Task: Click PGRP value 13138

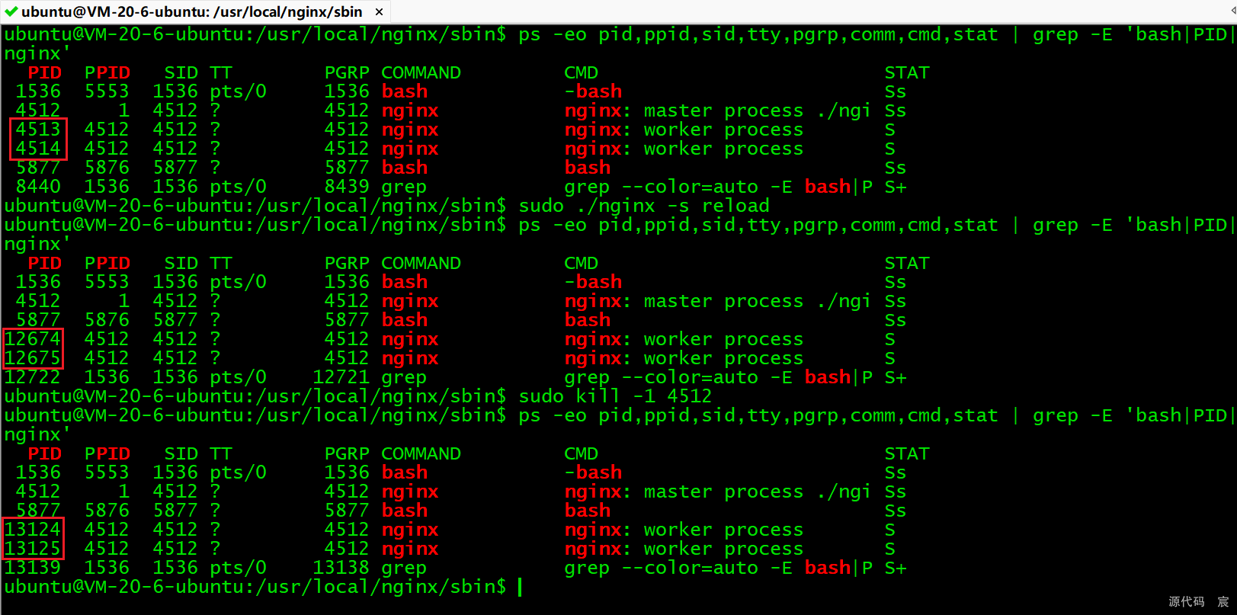Action: coord(341,568)
